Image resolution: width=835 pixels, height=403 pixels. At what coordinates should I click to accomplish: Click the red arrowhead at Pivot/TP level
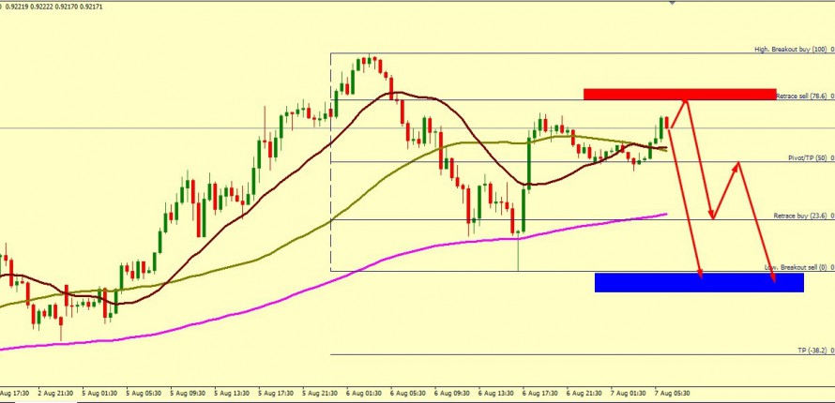738,165
